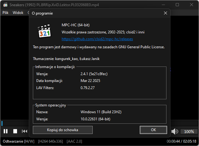Click the OK button in dialog
This screenshot has height=146, width=199.
click(x=153, y=130)
